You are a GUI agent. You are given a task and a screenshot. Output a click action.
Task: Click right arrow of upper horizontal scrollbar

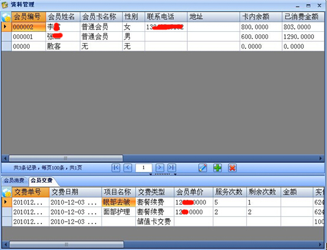click(x=321, y=159)
